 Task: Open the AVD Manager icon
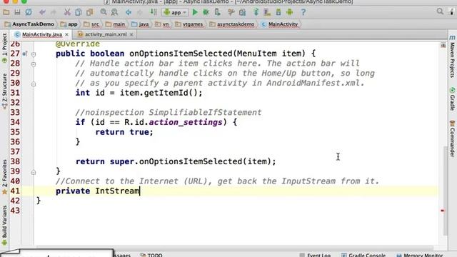[x=267, y=12]
